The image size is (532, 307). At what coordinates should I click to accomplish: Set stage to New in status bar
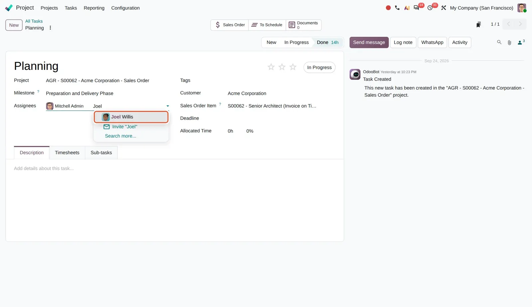[271, 43]
